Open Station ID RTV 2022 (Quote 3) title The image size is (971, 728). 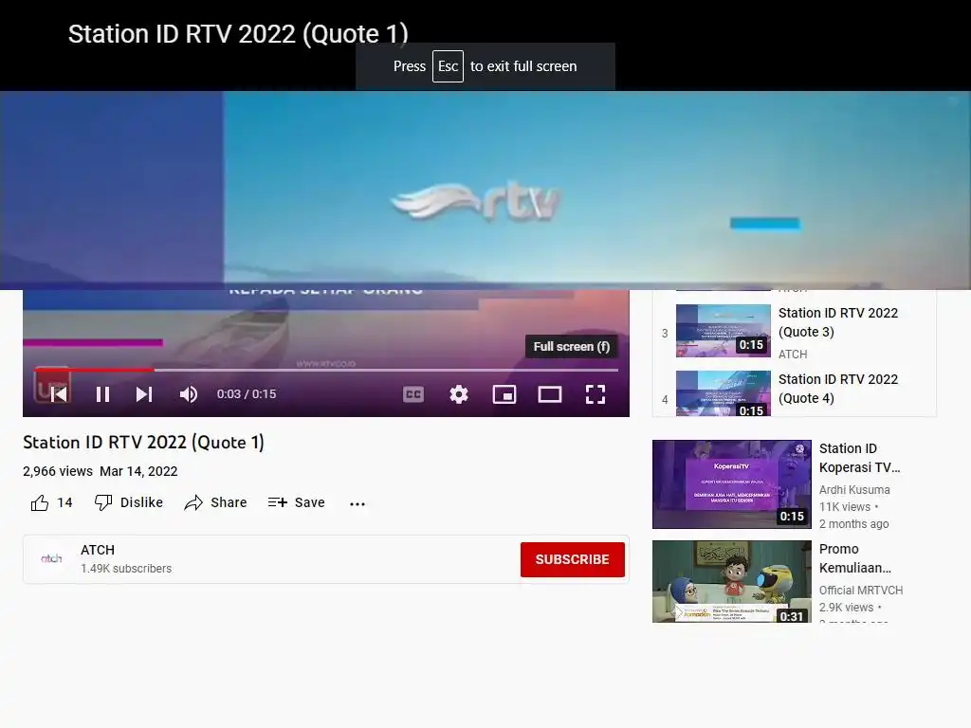coord(838,322)
